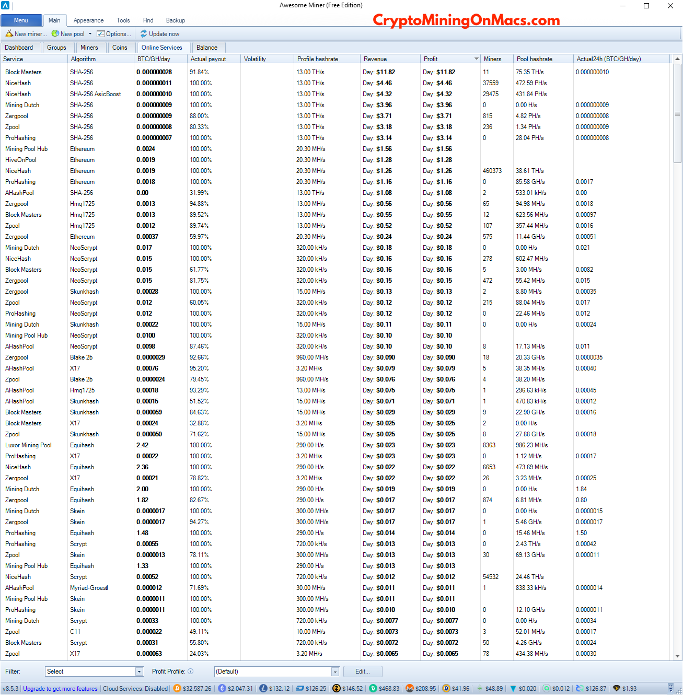Open Options from the toolbar
This screenshot has width=683, height=695.
pyautogui.click(x=114, y=34)
